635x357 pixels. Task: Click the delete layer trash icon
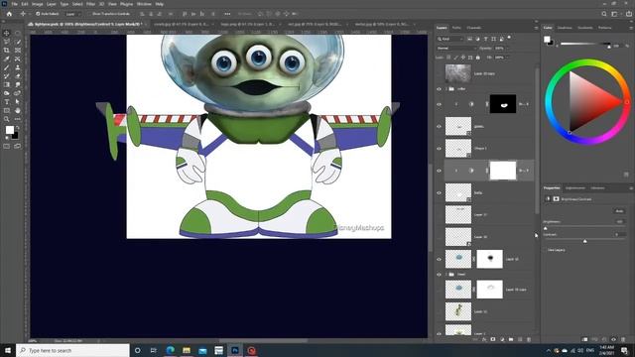pos(529,339)
